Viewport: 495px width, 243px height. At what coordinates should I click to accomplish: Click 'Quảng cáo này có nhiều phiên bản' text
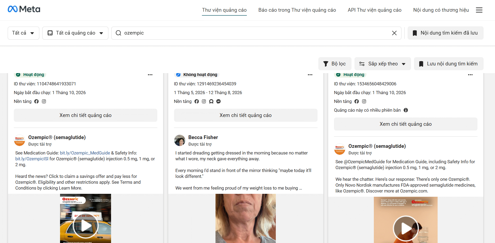(367, 110)
